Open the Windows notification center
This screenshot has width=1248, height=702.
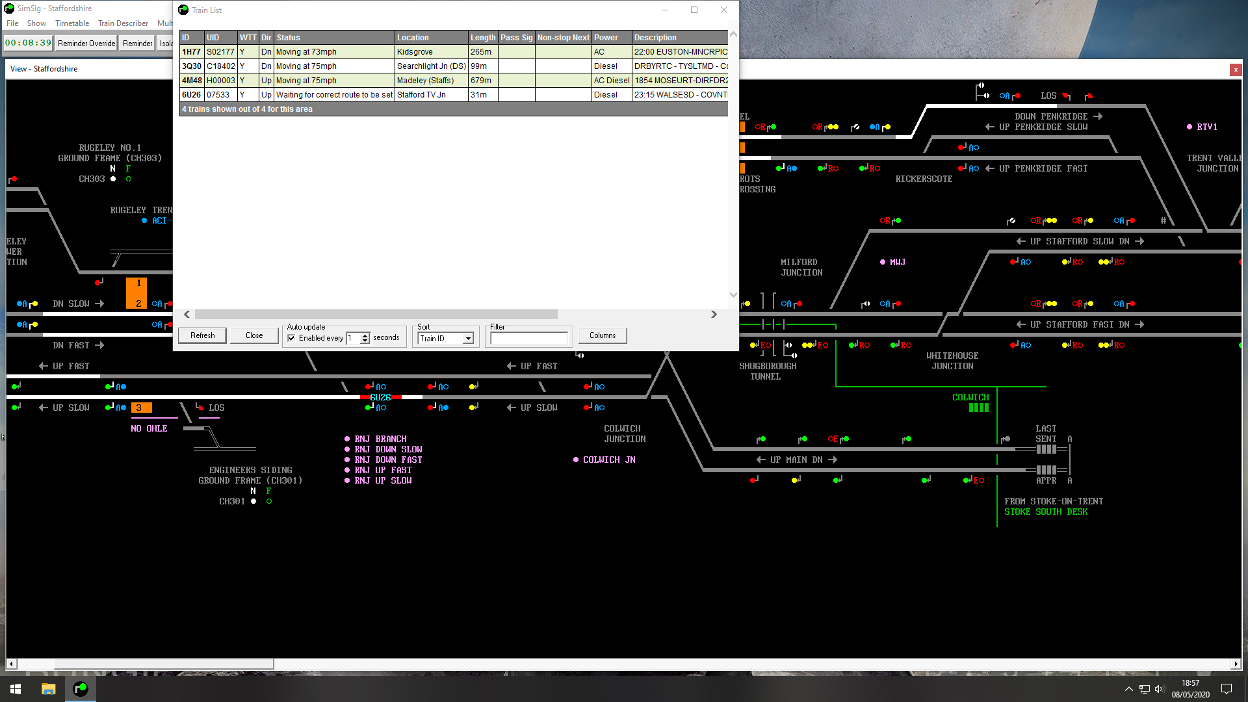pos(1227,689)
